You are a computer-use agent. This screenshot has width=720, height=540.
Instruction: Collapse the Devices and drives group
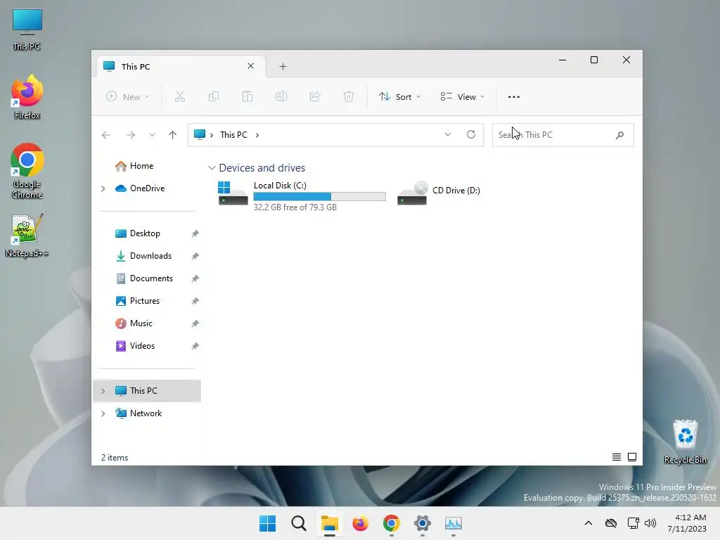click(x=212, y=168)
